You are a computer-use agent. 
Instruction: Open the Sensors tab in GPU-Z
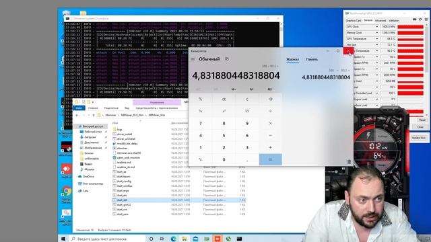pos(368,20)
